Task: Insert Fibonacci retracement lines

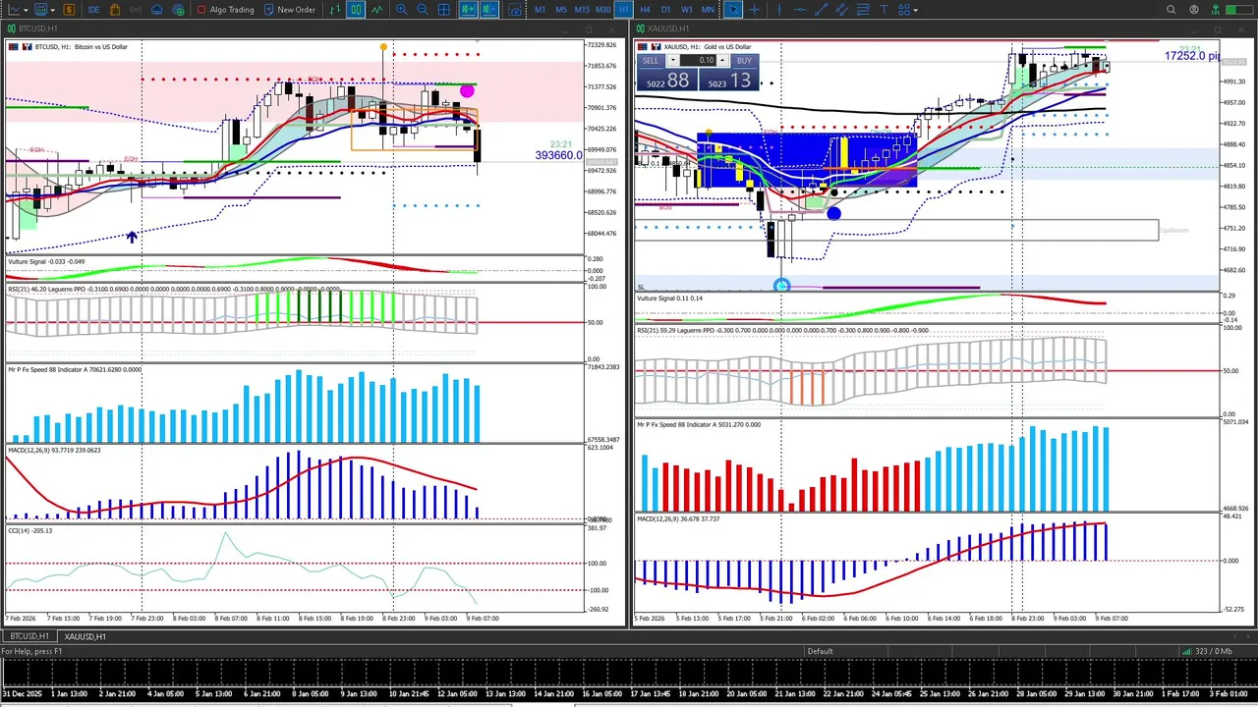Action: coord(863,9)
